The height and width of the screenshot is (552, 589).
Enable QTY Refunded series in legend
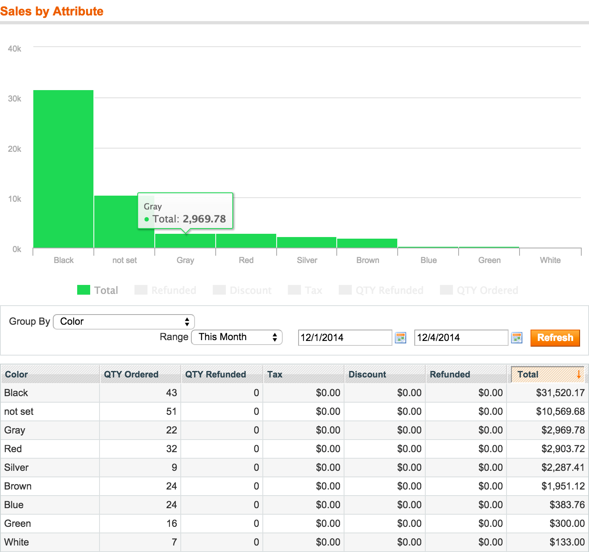pos(381,290)
